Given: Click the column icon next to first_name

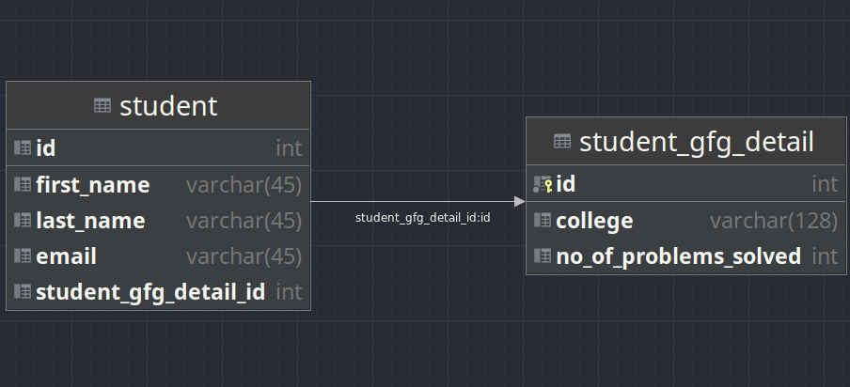Looking at the screenshot, I should pos(23,185).
